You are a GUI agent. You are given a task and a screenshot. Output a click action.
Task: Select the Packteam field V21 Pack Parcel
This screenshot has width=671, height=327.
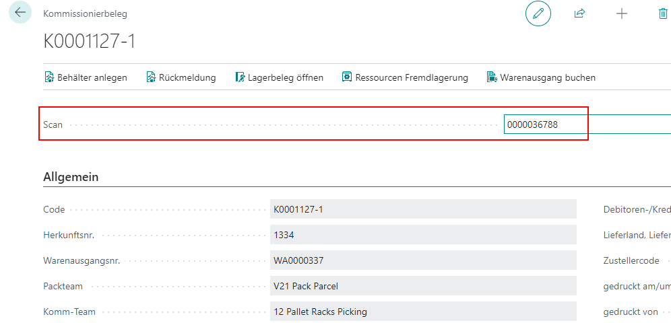[422, 286]
